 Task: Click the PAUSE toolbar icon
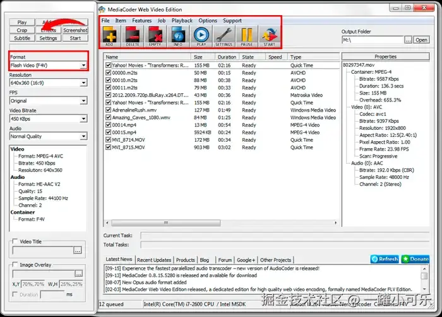pyautogui.click(x=247, y=37)
